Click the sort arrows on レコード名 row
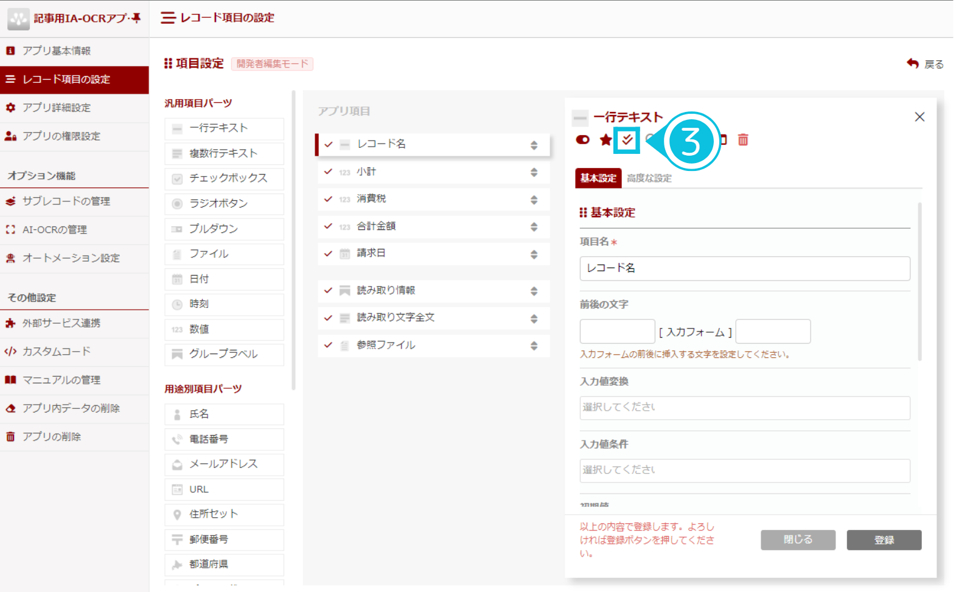This screenshot has height=592, width=956. point(534,145)
